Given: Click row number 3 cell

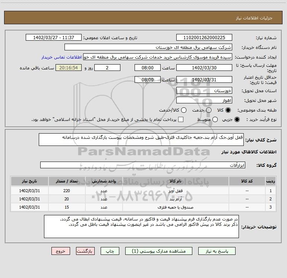Looking at the screenshot, I should click(271, 207).
